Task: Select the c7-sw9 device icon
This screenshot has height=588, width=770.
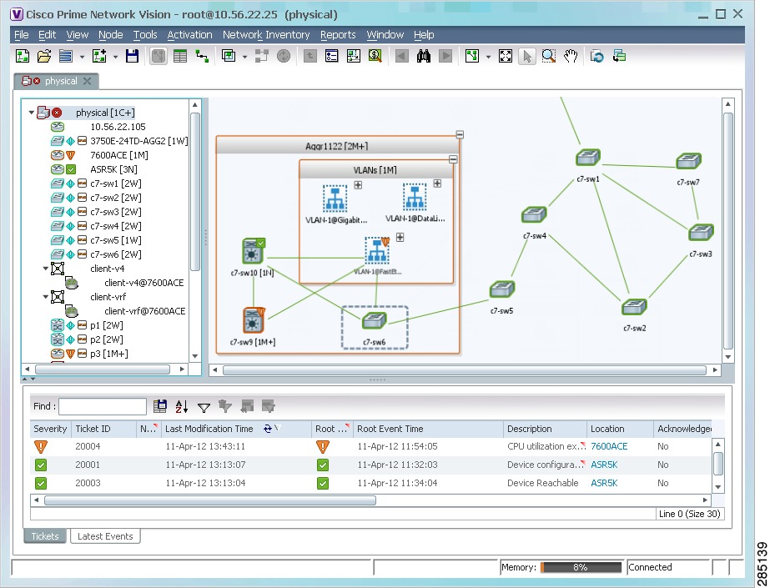Action: point(254,320)
